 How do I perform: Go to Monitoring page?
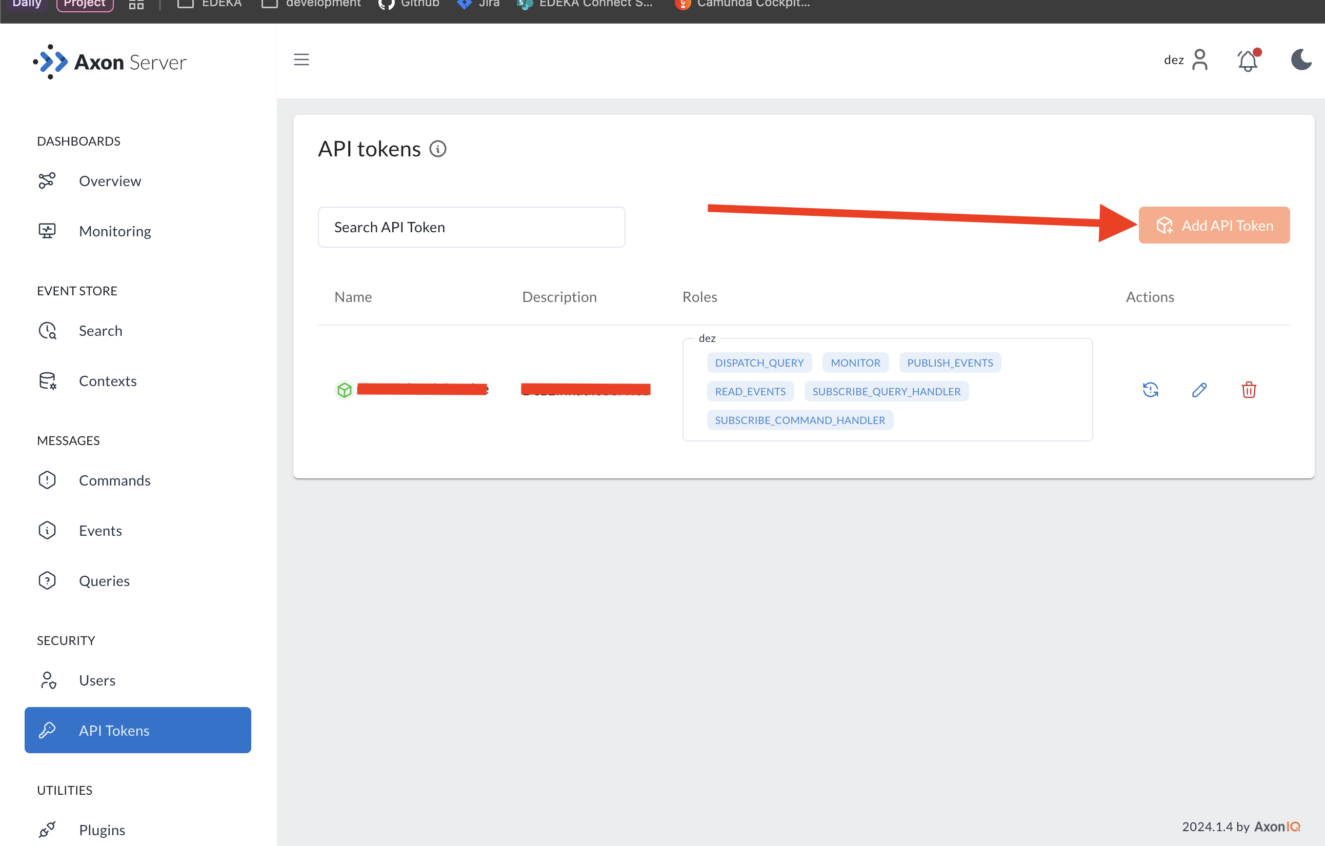(x=114, y=231)
